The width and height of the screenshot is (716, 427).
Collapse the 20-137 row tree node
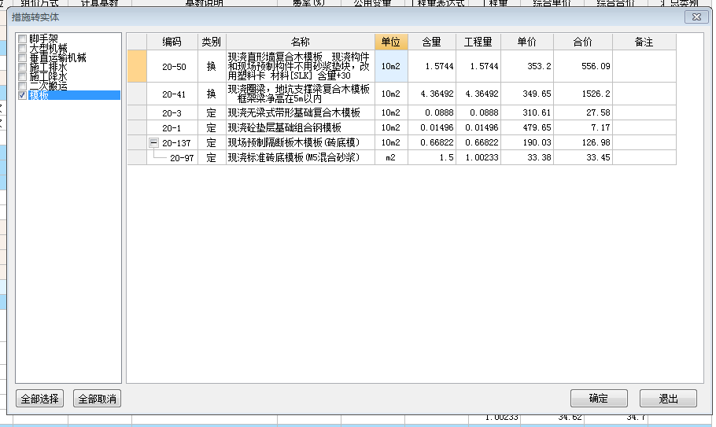(x=153, y=143)
